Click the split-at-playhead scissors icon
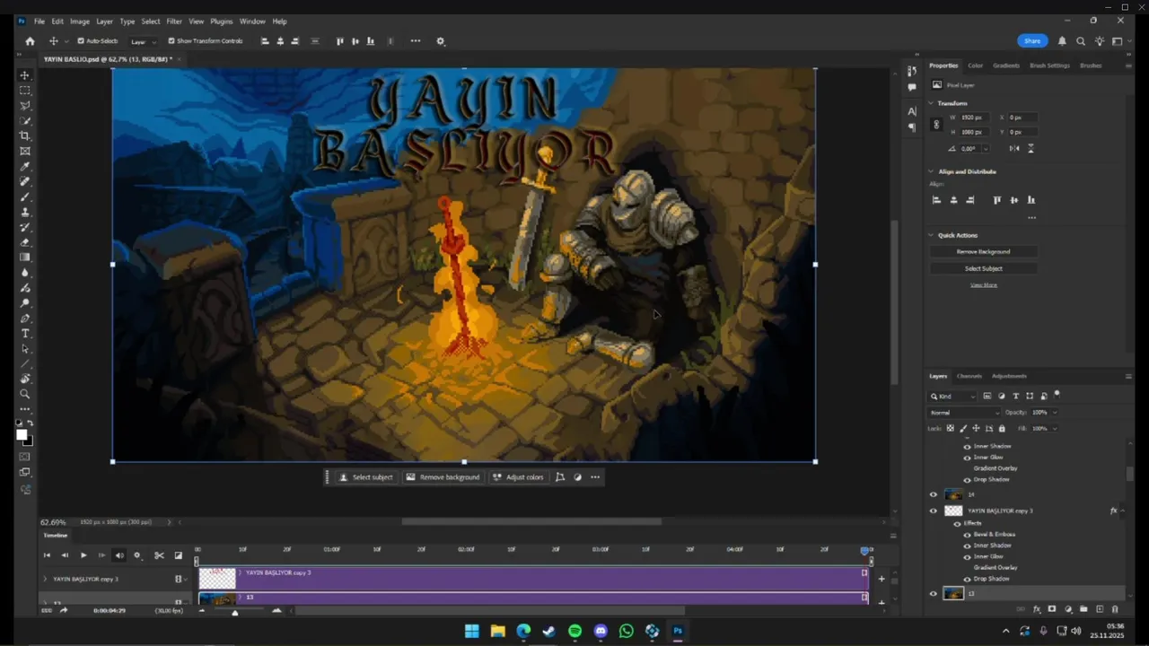This screenshot has height=646, width=1149. point(160,555)
